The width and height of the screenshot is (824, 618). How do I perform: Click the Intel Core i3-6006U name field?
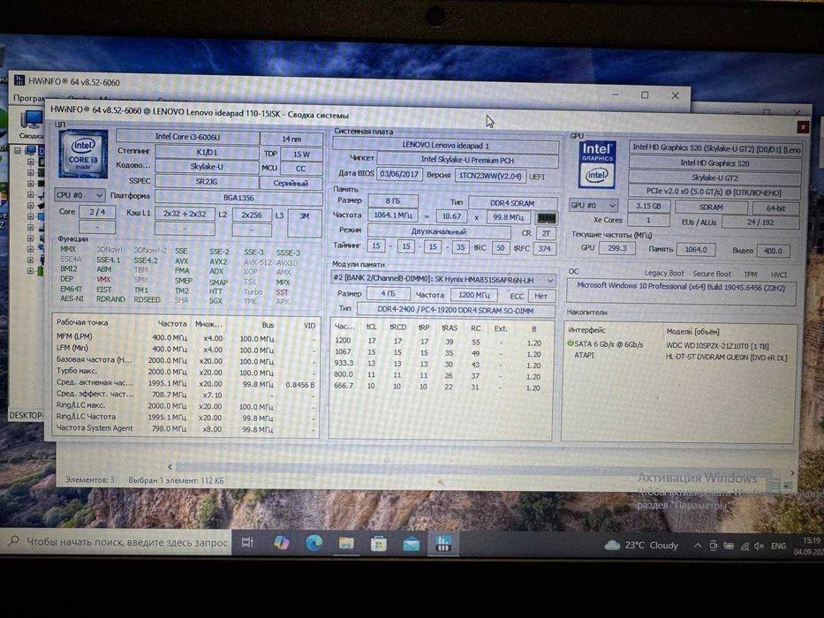tap(187, 137)
